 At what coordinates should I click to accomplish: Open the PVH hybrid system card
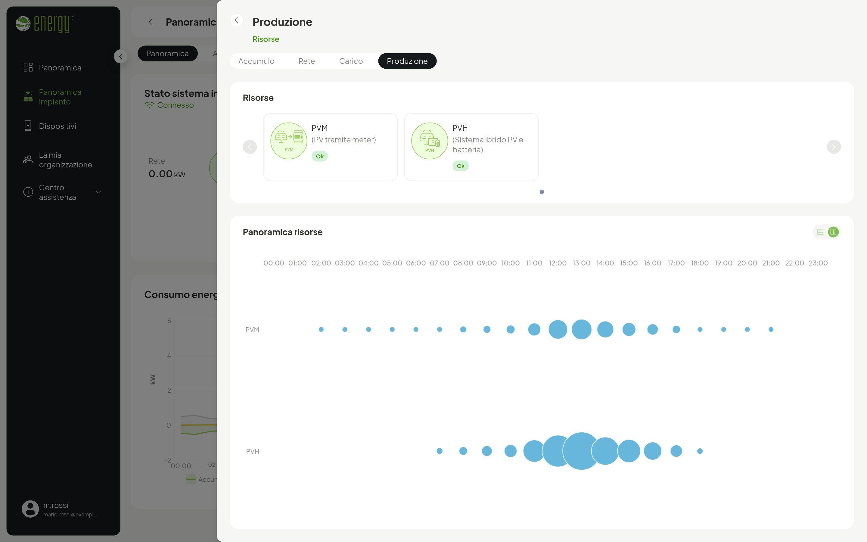[x=471, y=147]
